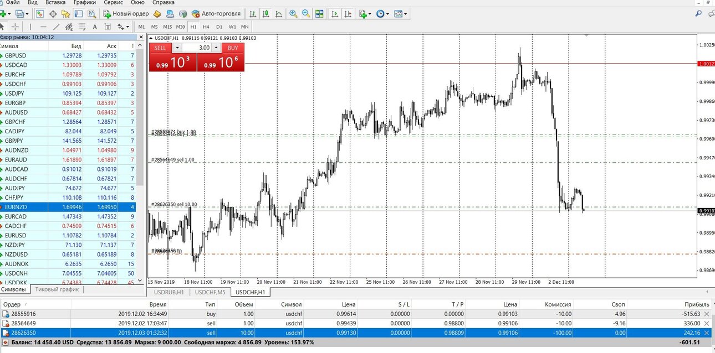Open the Сервис menu
Screen dimensions: 715x353
click(x=113, y=3)
